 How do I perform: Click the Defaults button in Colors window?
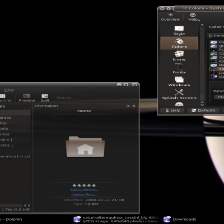[x=204, y=110]
